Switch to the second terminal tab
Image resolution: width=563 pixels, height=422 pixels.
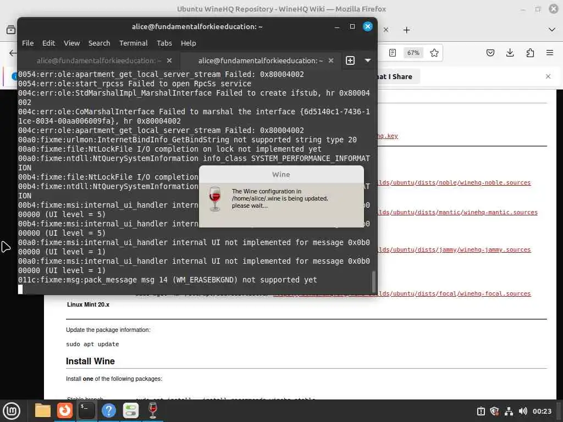[x=260, y=60]
